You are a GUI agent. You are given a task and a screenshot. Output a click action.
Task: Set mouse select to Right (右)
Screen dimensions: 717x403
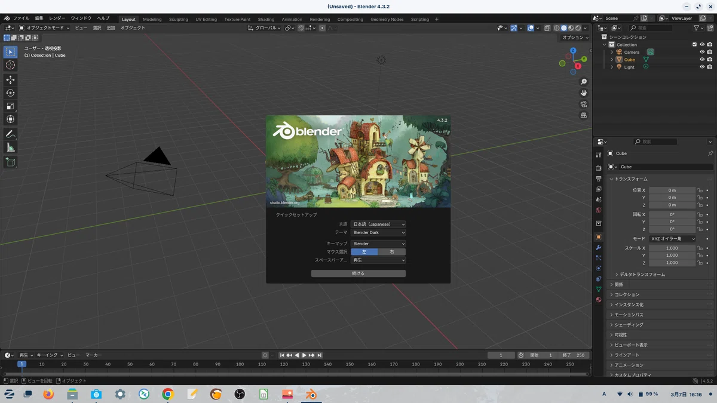coord(392,252)
